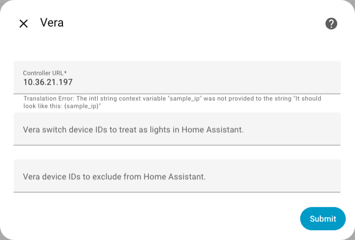Get help for Vera integration
The width and height of the screenshot is (355, 240).
(331, 23)
